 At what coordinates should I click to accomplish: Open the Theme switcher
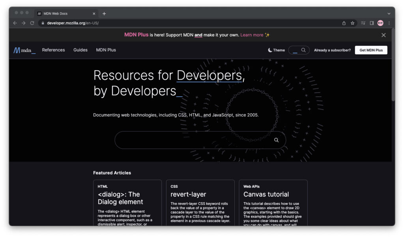[x=276, y=50]
